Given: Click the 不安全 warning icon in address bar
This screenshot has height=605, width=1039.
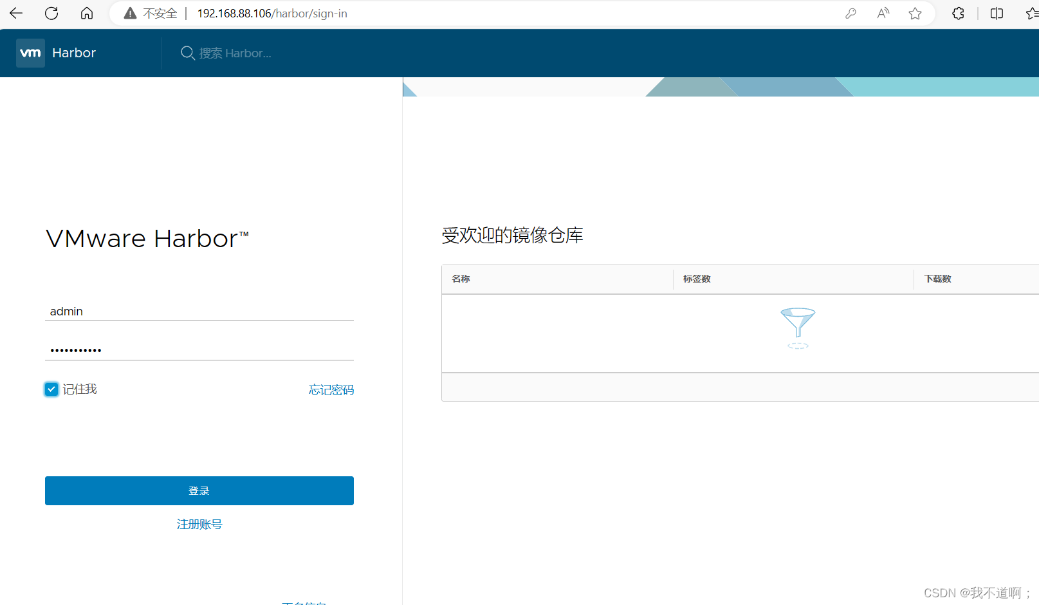Looking at the screenshot, I should click(130, 13).
